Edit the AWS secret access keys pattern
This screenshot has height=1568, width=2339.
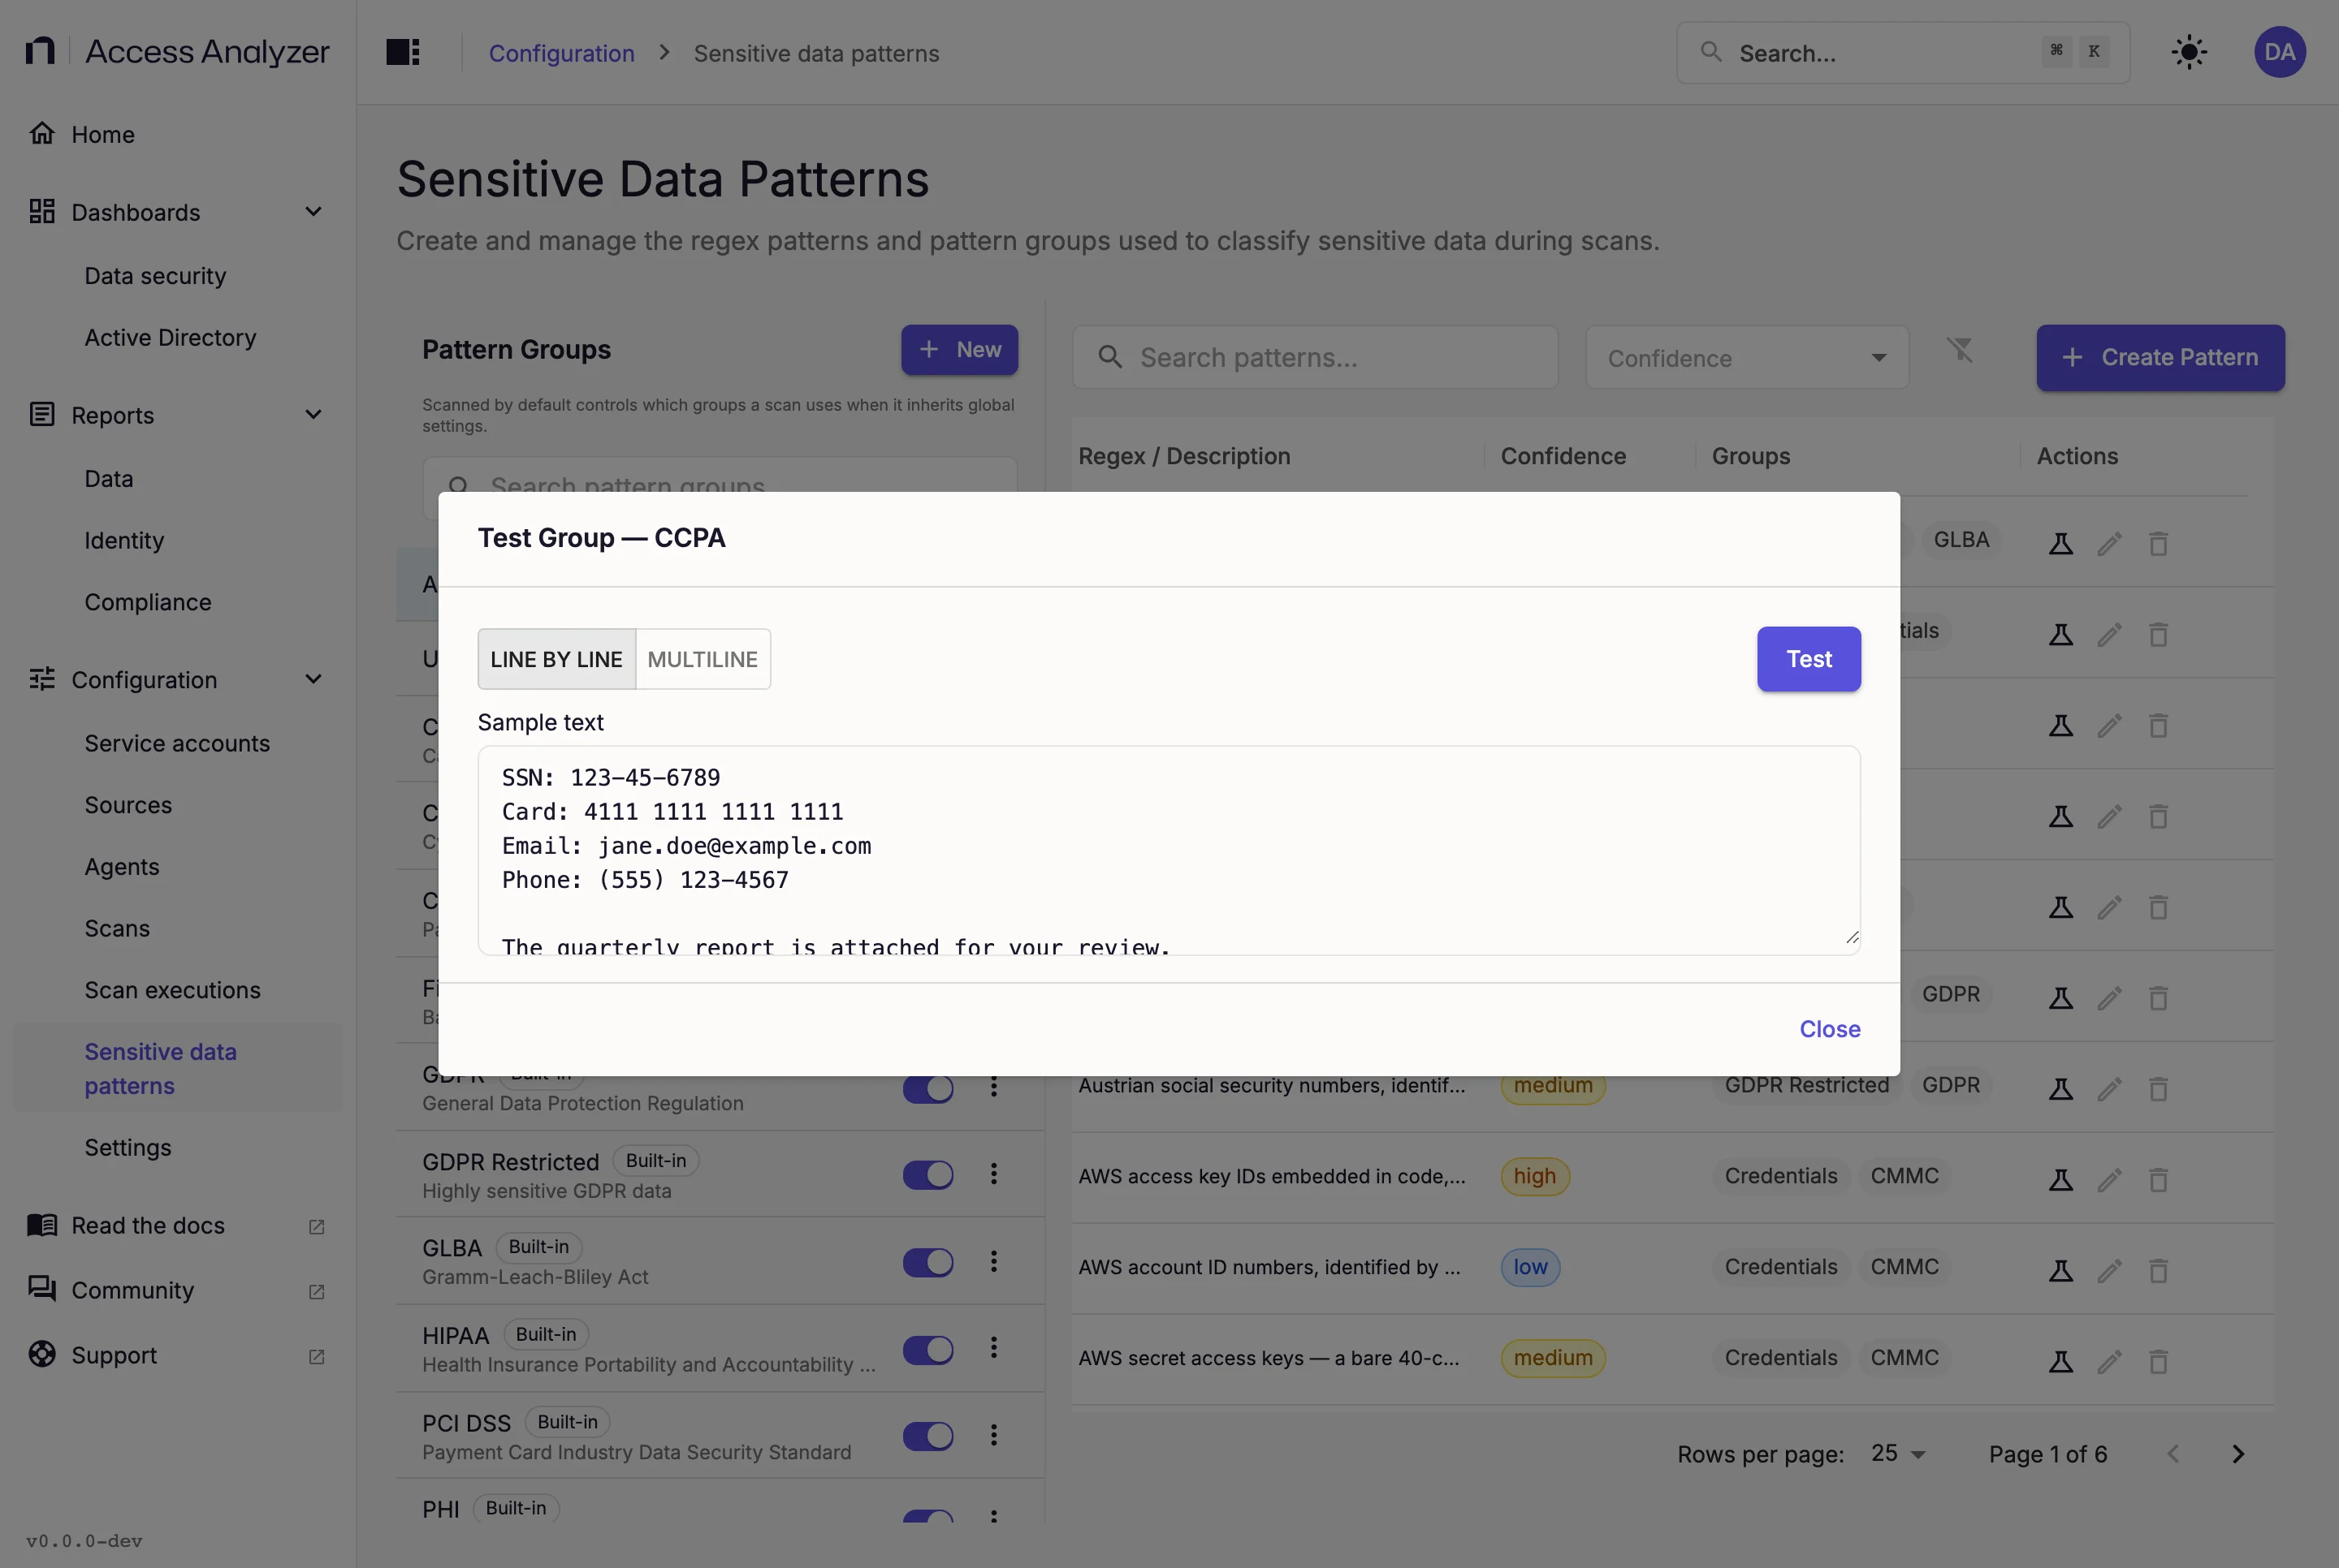(x=2110, y=1361)
